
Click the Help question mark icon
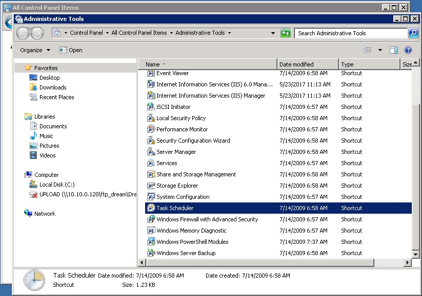[x=408, y=50]
